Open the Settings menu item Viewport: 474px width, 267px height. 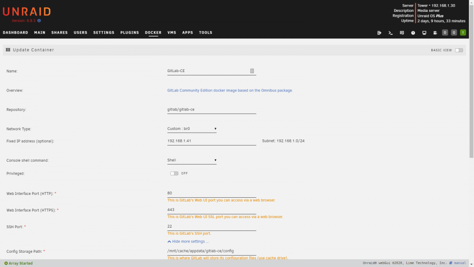coord(104,33)
